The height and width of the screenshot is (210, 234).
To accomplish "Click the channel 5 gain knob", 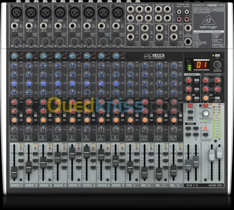I will coord(74,42).
